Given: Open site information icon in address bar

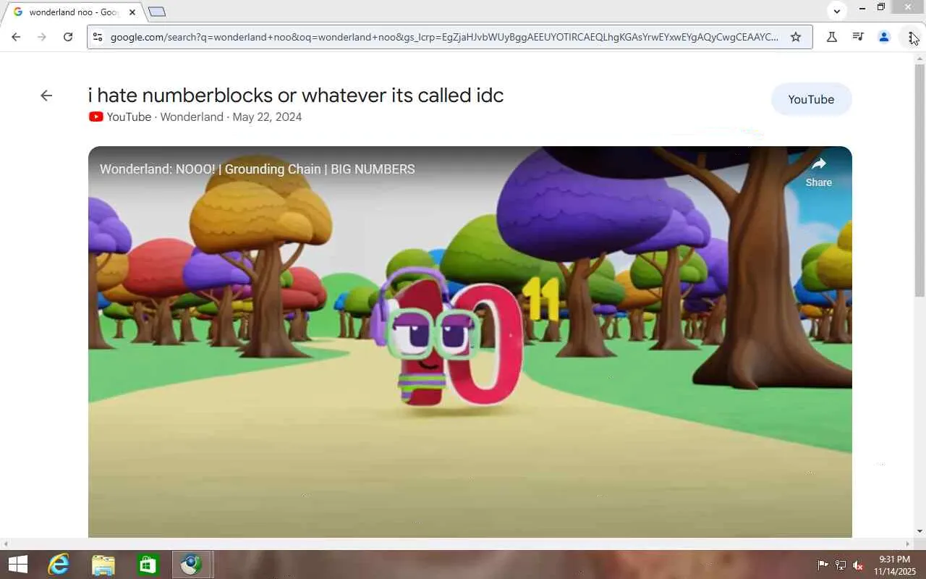Looking at the screenshot, I should coord(98,37).
